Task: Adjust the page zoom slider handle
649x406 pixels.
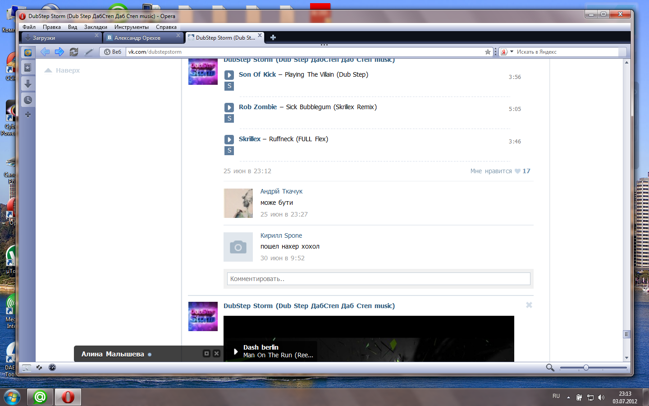Action: (586, 368)
